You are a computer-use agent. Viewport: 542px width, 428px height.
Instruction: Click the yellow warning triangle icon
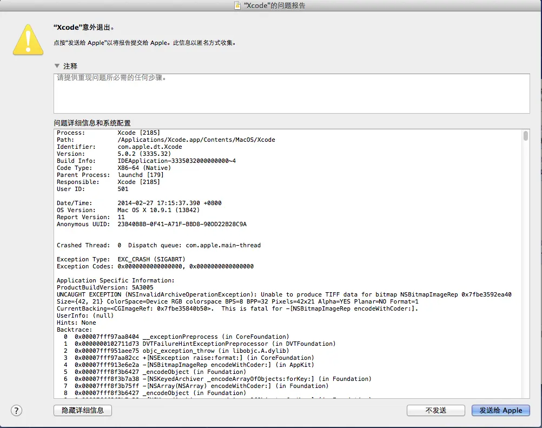(28, 39)
